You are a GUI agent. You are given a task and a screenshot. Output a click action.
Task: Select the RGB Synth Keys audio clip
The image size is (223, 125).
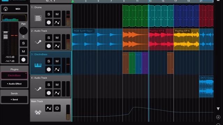pyautogui.click(x=97, y=40)
